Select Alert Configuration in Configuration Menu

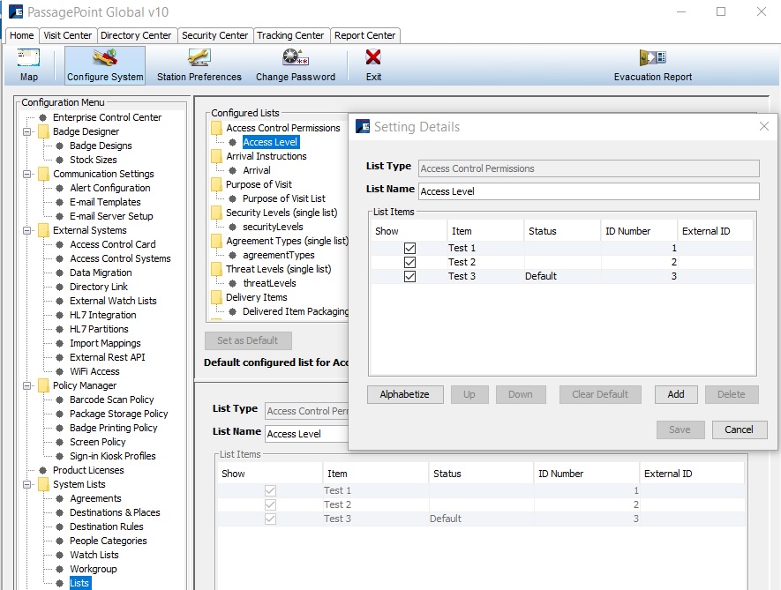[110, 188]
